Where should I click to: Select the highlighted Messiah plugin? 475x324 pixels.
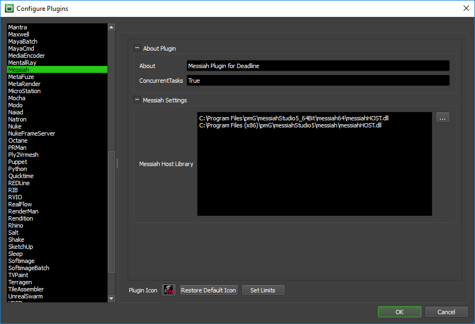[57, 70]
